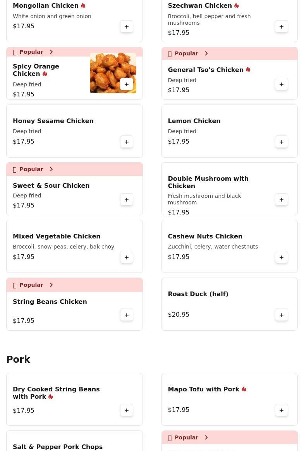Screen dimensions: 304x451
Task: Click the Salt & Pepper Pork Chops title
Action: click(x=58, y=447)
